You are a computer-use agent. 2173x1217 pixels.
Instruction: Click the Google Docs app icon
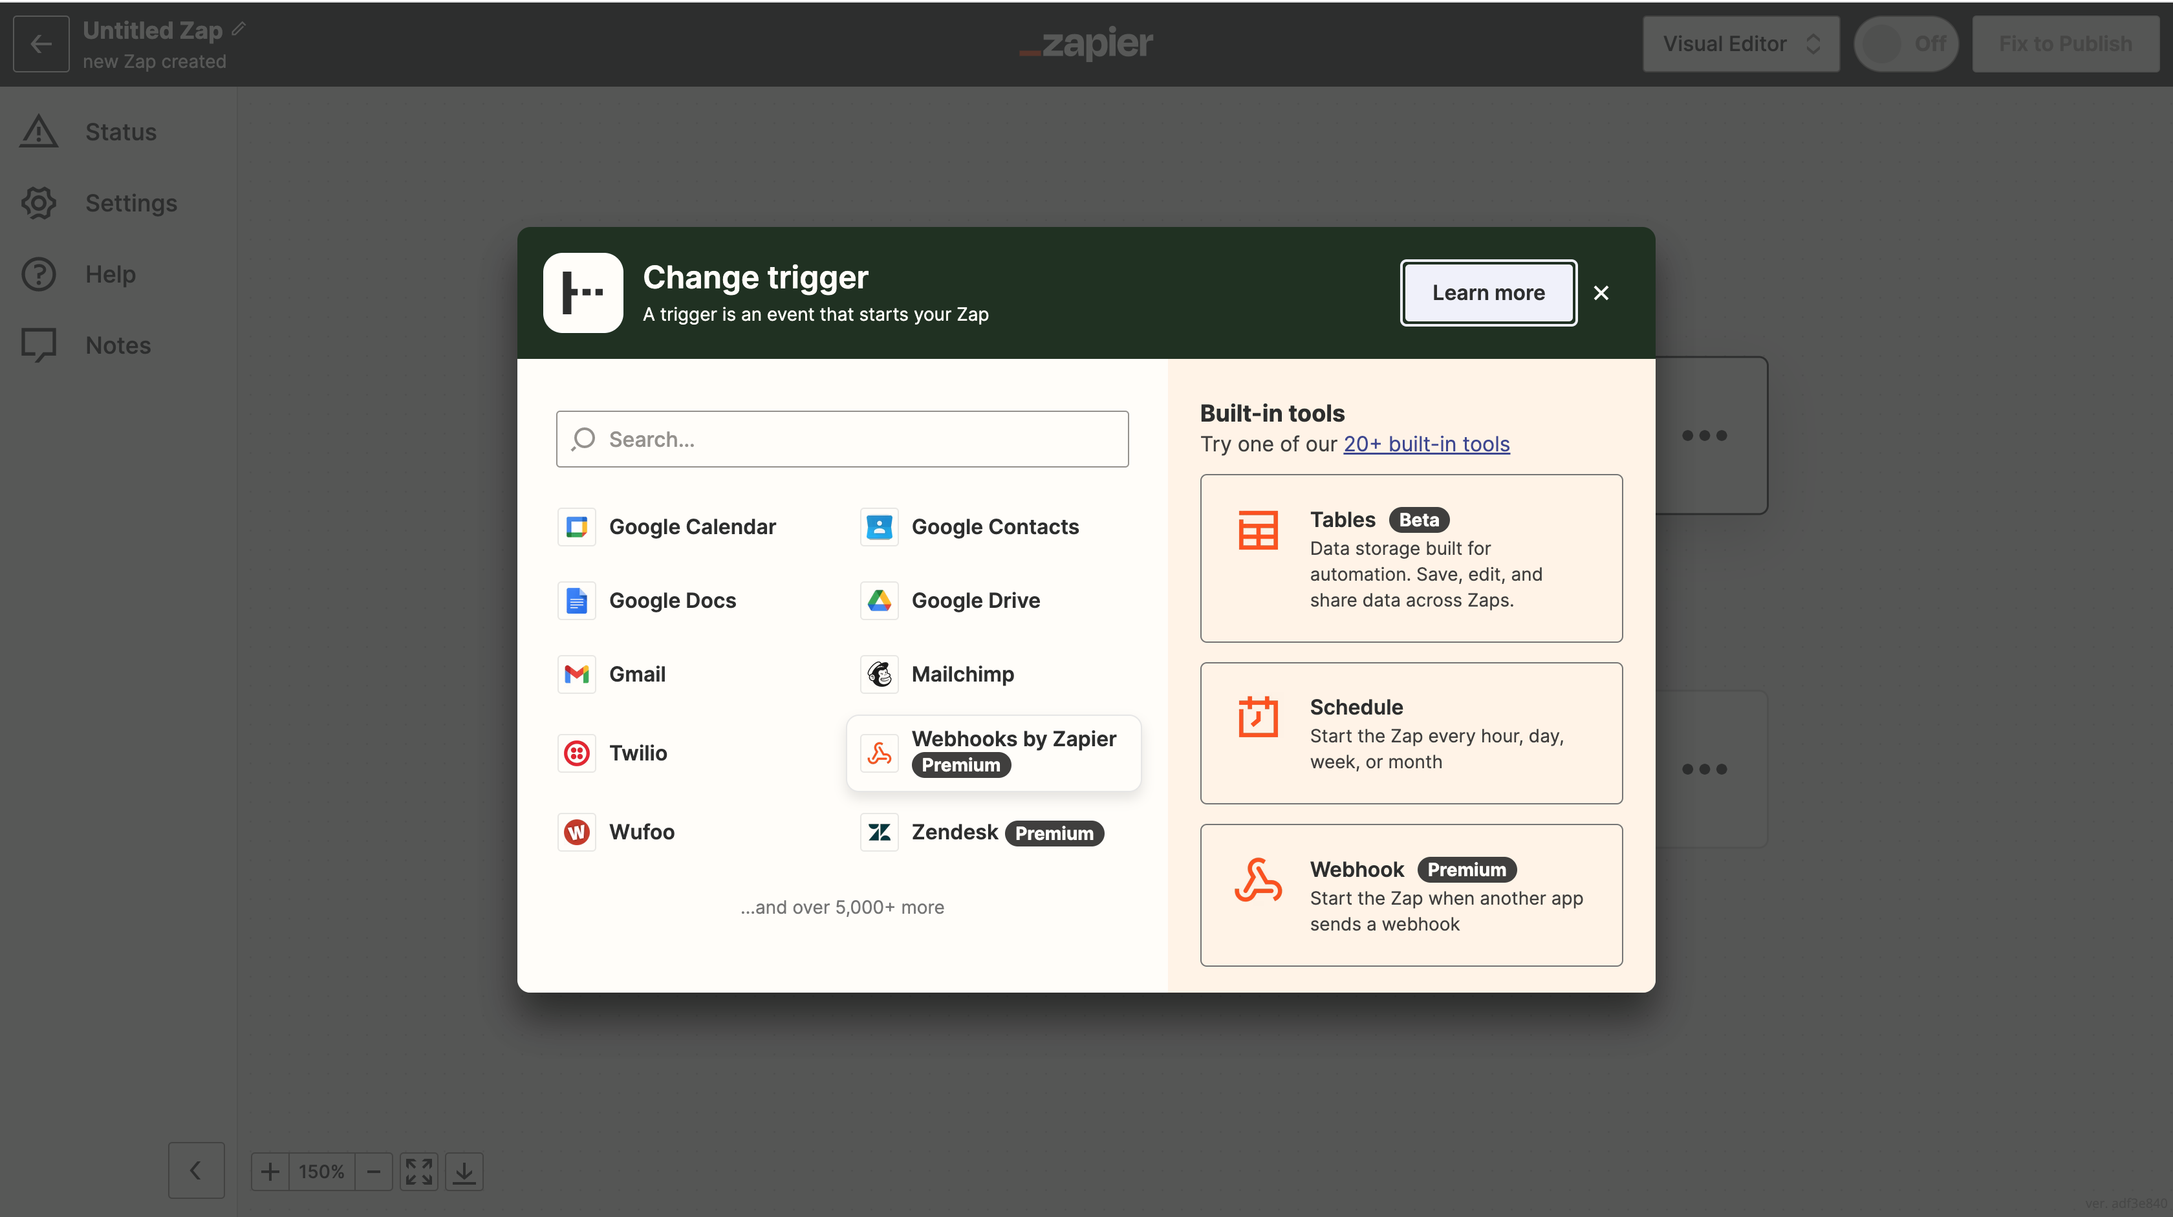click(577, 601)
